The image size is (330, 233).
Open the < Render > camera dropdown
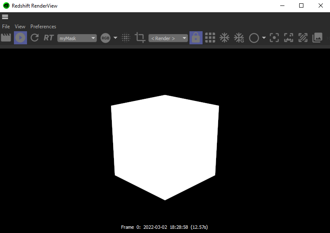tap(168, 38)
